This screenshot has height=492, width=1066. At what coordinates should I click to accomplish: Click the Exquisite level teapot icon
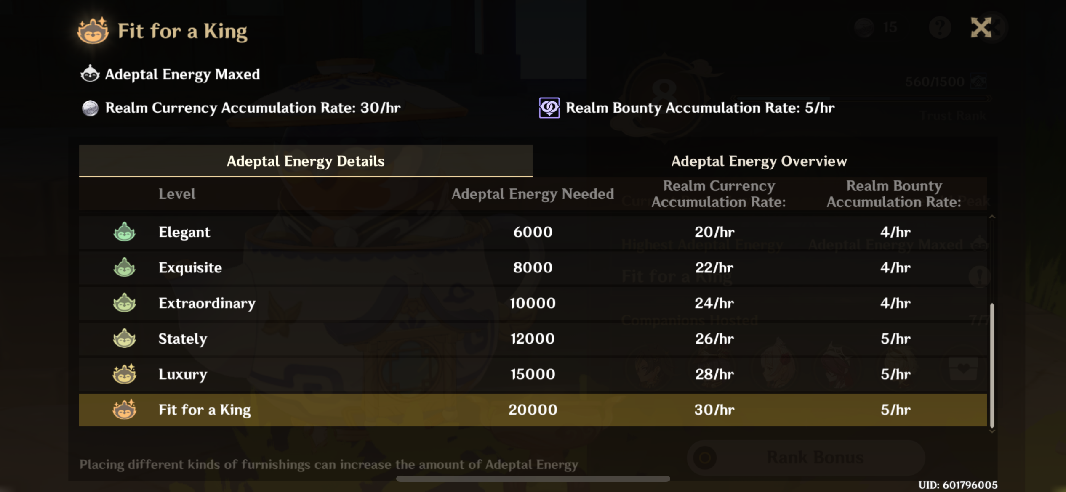[124, 268]
